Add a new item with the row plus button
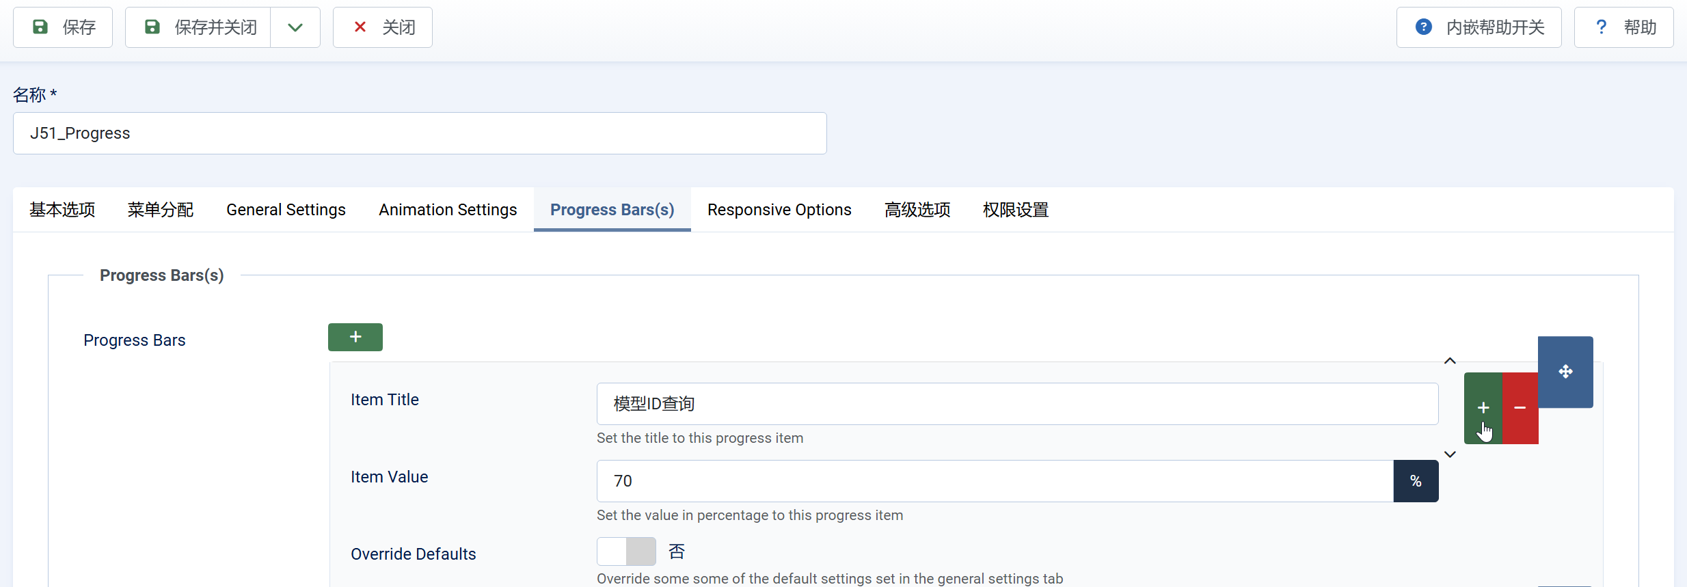 1483,408
